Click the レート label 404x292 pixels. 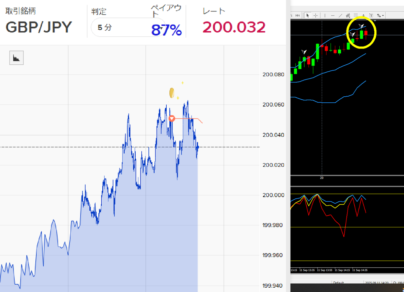(214, 11)
